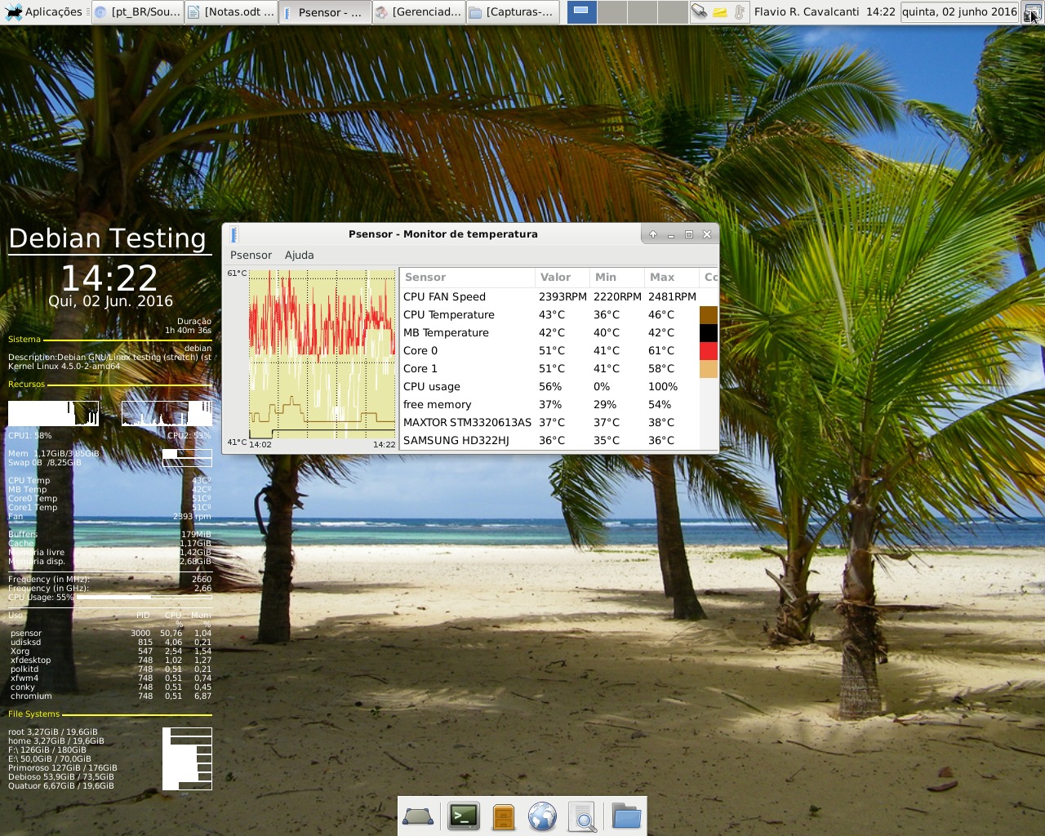The image size is (1045, 836).
Task: Sort by the Sensor column header
Action: pyautogui.click(x=425, y=277)
